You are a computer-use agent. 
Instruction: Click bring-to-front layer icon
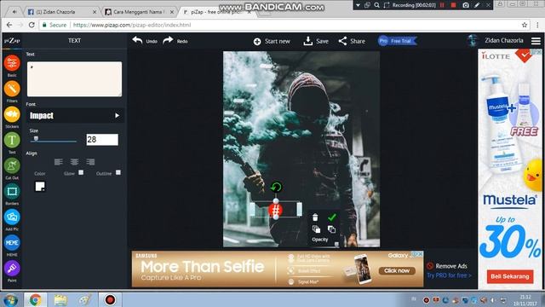coord(316,229)
